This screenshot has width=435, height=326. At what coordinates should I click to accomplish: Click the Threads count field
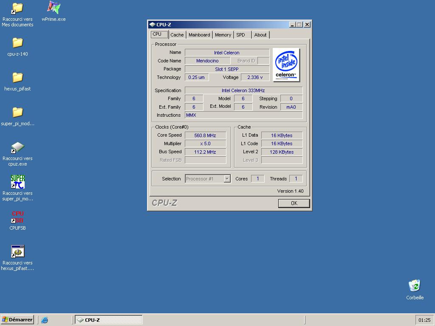coord(296,179)
